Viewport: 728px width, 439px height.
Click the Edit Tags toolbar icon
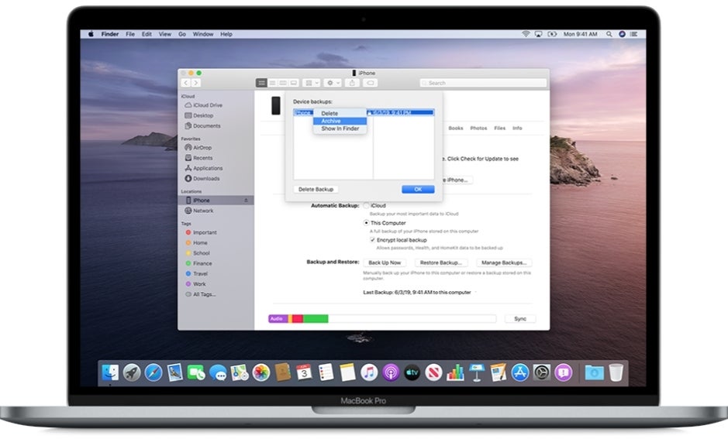tap(370, 83)
